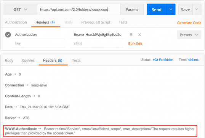The height and width of the screenshot is (138, 205).
Task: Switch to the request Authorization tab
Action: click(x=16, y=22)
